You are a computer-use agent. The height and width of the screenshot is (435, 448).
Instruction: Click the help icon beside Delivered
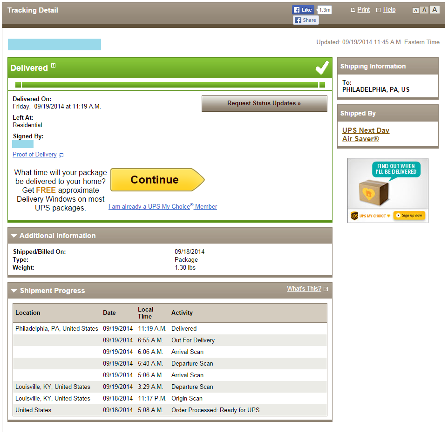[53, 66]
